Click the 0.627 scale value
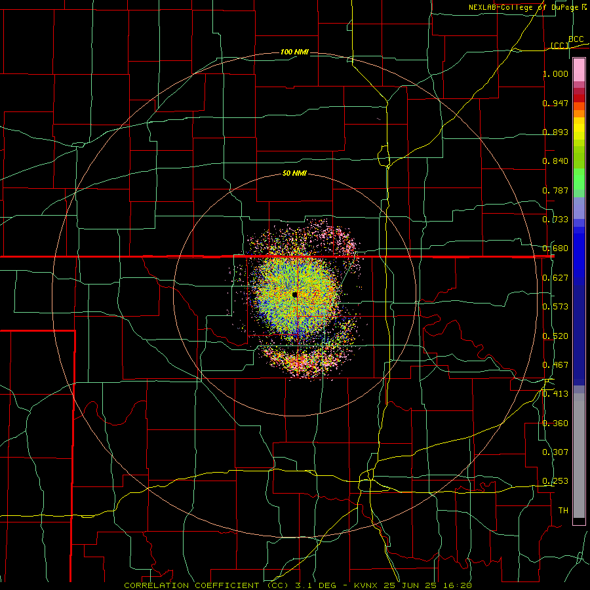The image size is (590, 590). pyautogui.click(x=555, y=277)
